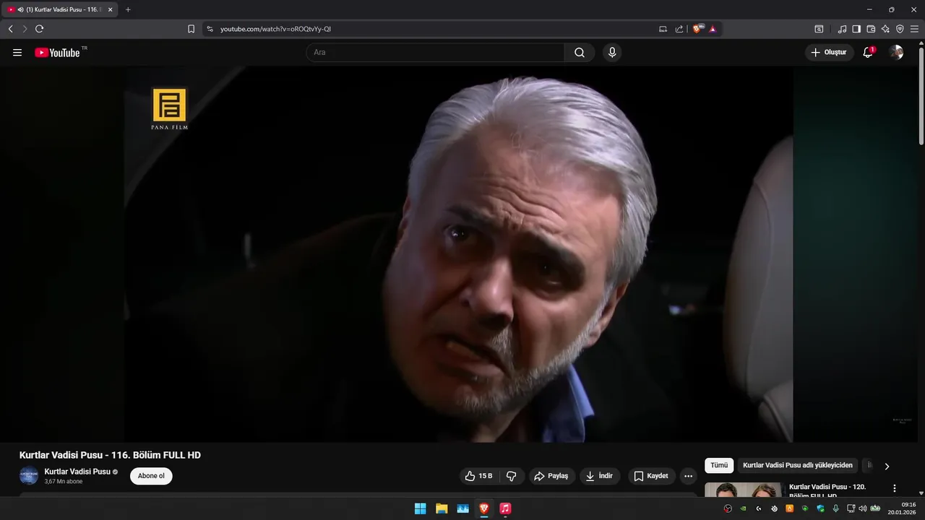Open the volume tray icon

pyautogui.click(x=862, y=508)
